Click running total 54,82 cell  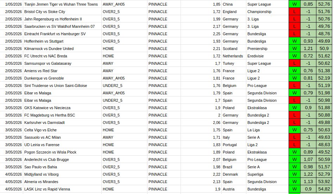[324, 189]
